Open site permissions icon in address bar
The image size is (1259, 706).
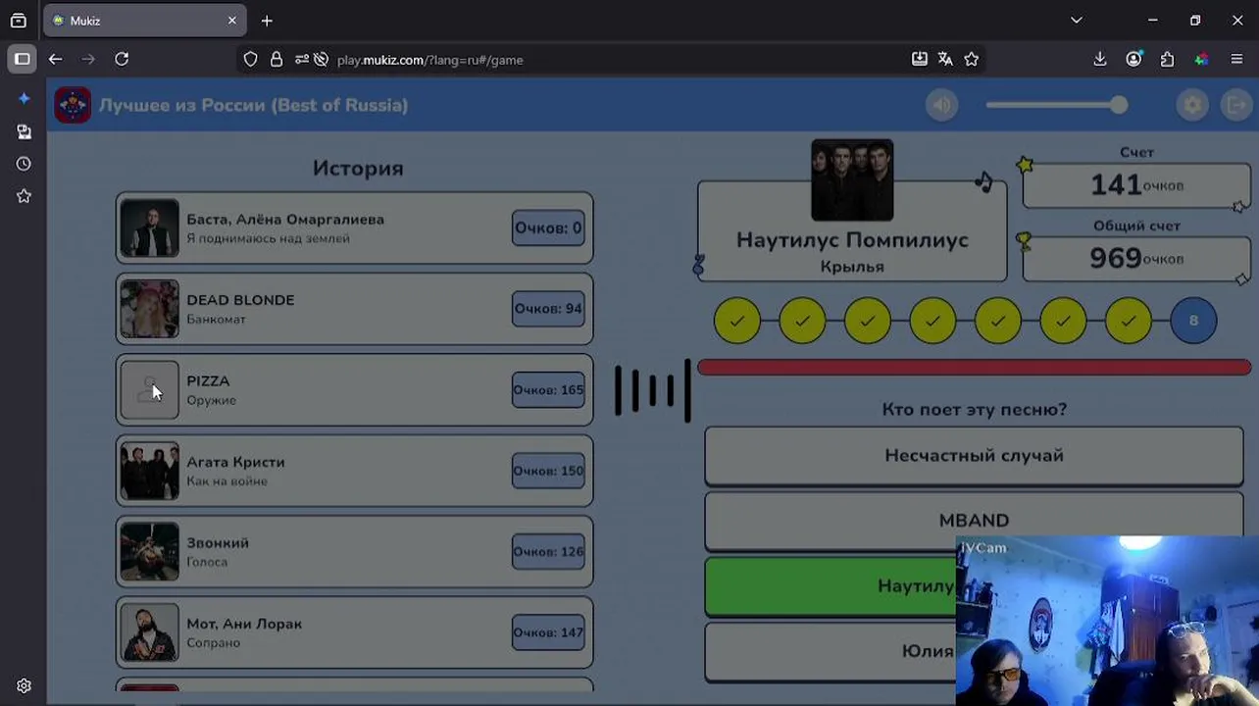(301, 59)
